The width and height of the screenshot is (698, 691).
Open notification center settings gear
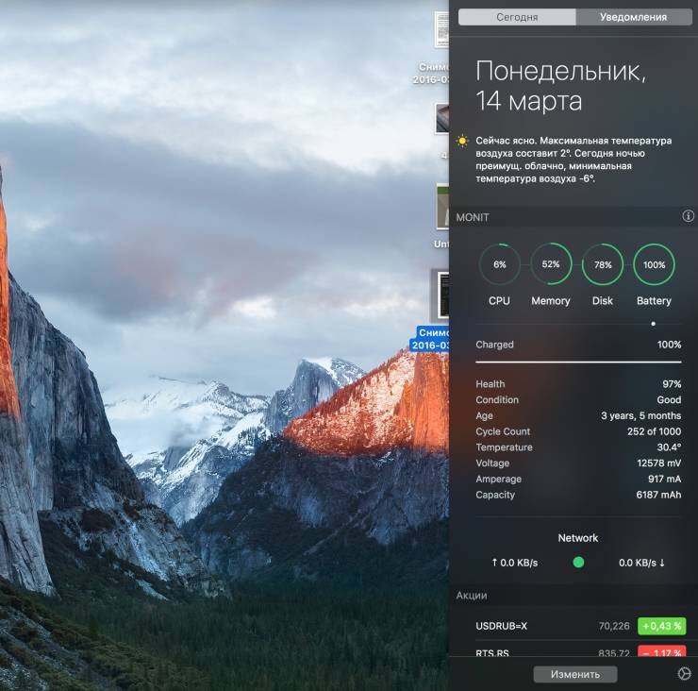(684, 674)
